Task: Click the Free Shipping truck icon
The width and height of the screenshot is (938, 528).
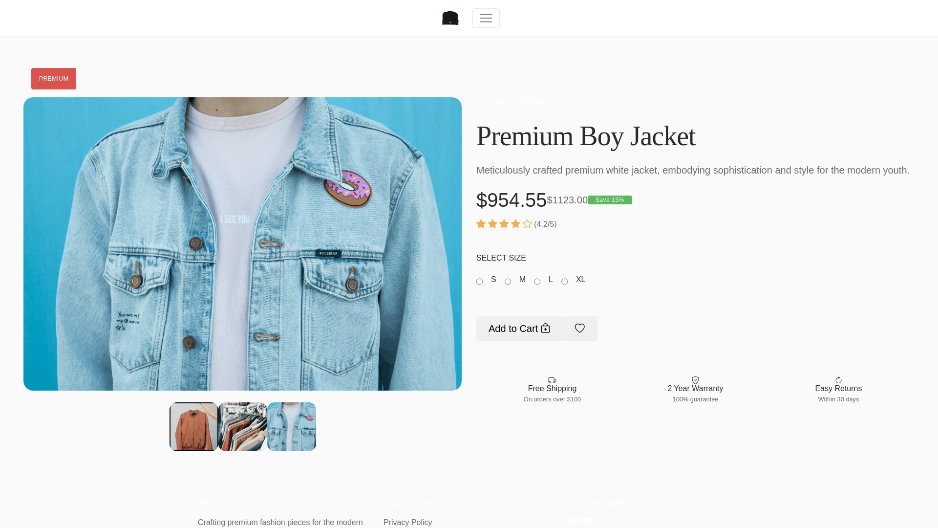Action: point(552,380)
